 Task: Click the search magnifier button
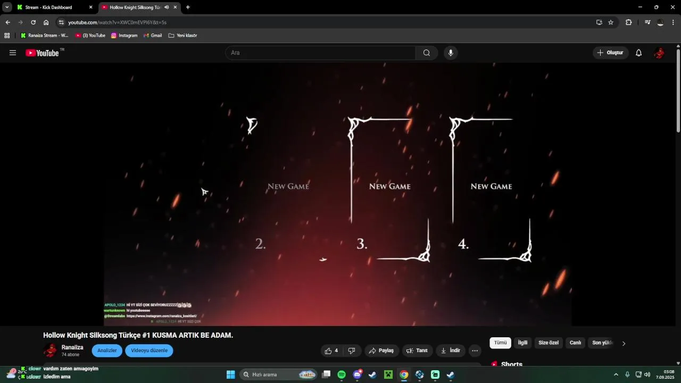(x=427, y=53)
